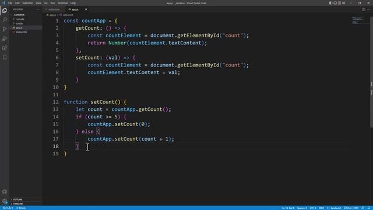Image resolution: width=373 pixels, height=210 pixels.
Task: Open the Run and Debug view
Action: point(5,38)
